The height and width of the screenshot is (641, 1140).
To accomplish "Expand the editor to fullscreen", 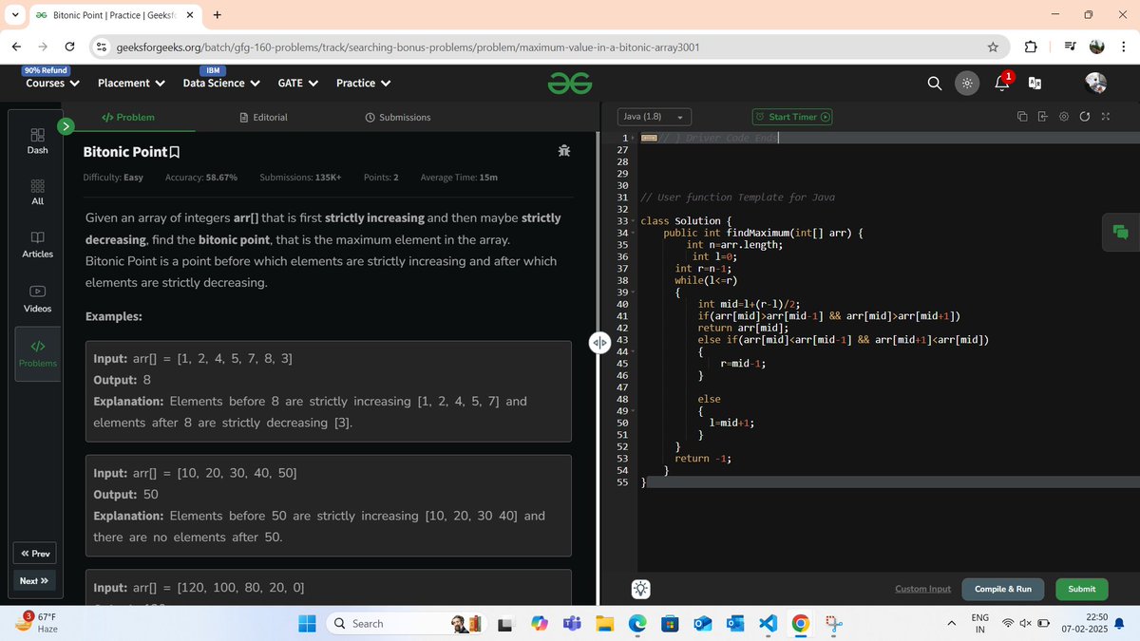I will [1105, 117].
